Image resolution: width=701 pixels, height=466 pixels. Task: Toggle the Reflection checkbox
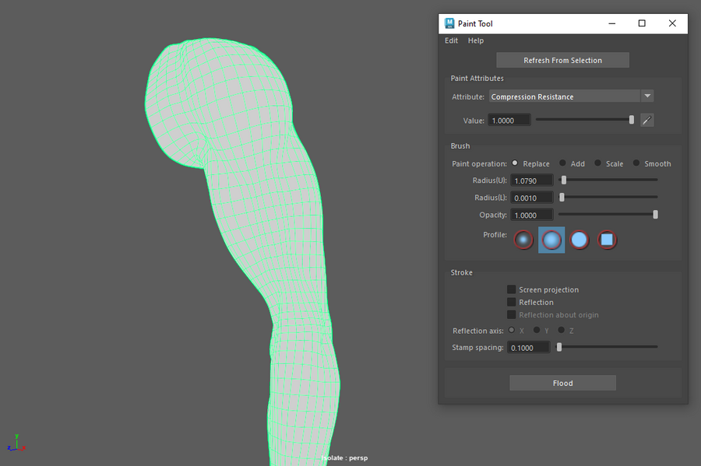(x=512, y=302)
